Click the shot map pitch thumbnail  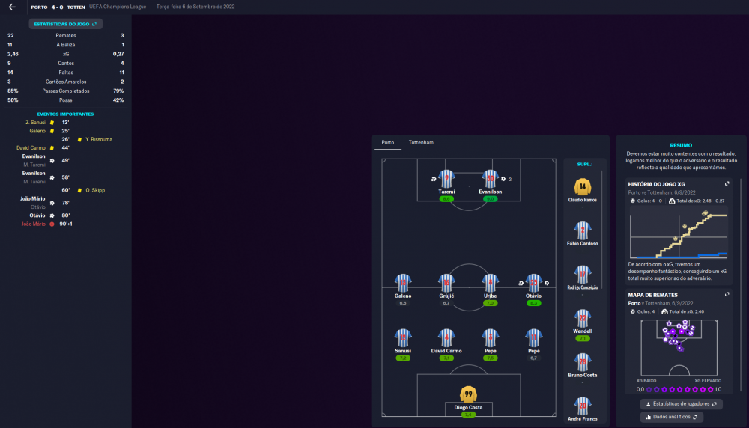[679, 348]
